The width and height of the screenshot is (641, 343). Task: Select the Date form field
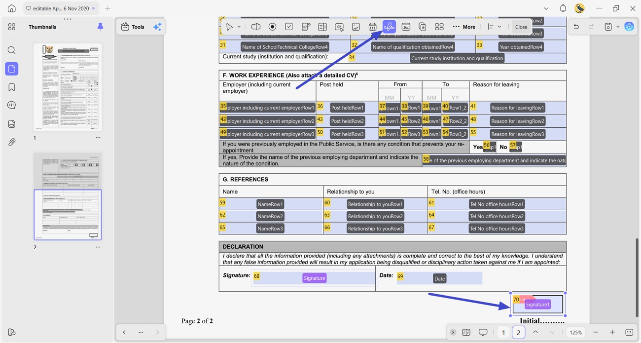pyautogui.click(x=439, y=278)
